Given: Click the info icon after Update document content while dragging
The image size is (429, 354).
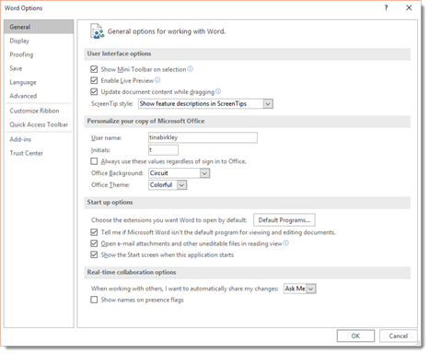Looking at the screenshot, I should (218, 91).
